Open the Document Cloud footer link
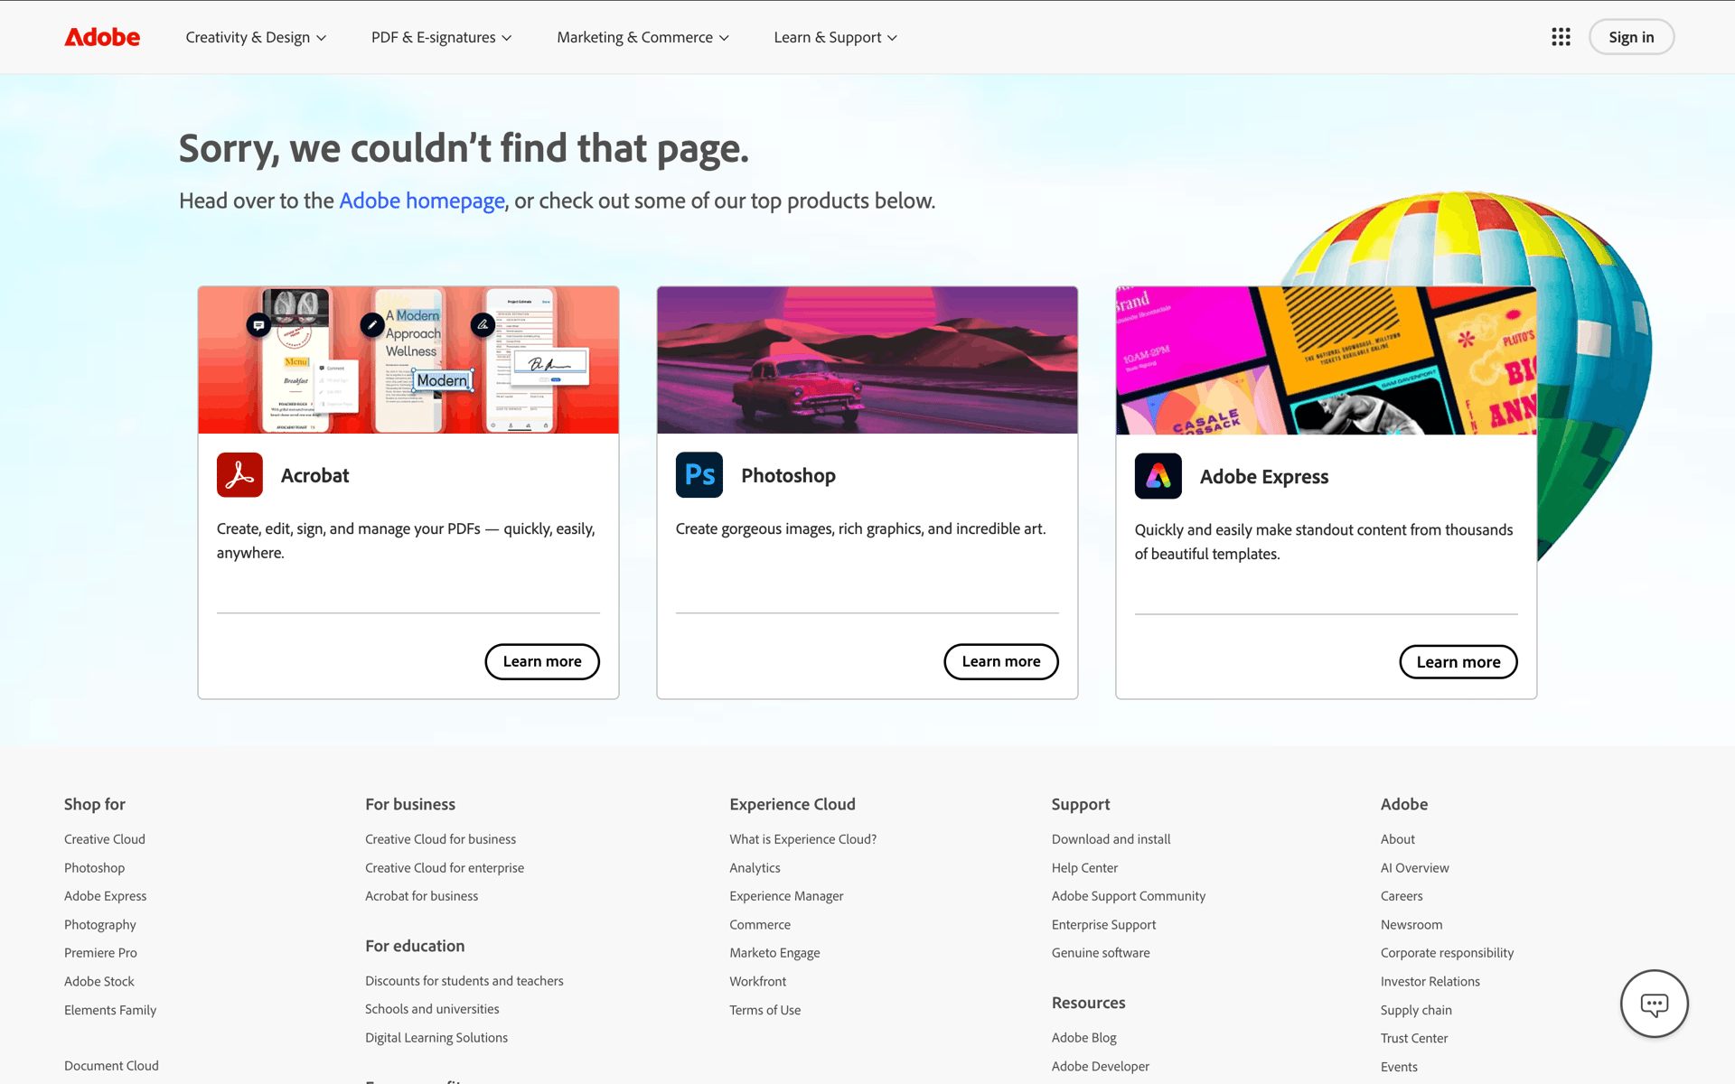The height and width of the screenshot is (1084, 1735). 111,1066
